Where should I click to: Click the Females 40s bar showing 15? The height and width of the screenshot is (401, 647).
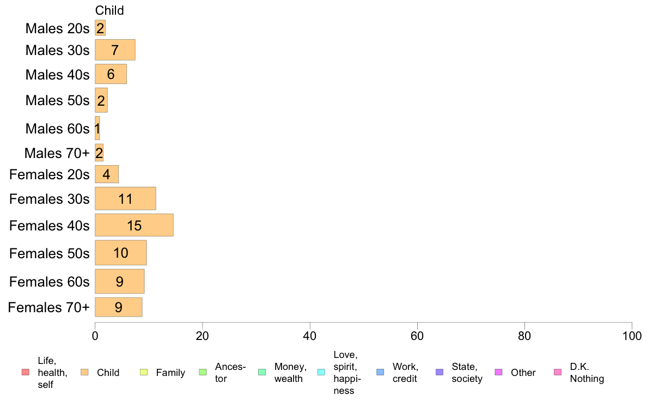tap(134, 225)
